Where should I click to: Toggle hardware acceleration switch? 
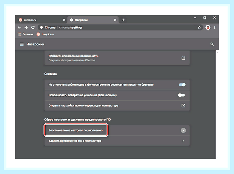pos(182,95)
